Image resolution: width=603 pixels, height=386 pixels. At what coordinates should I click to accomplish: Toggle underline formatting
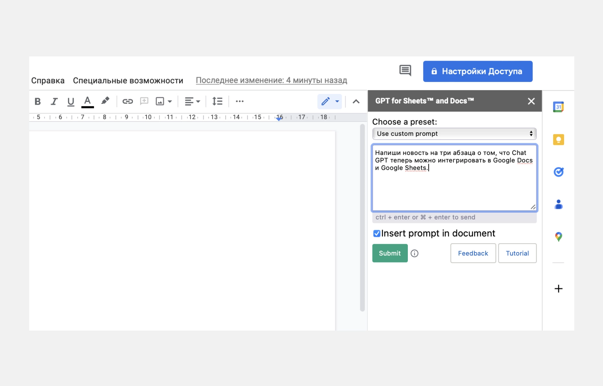(x=71, y=101)
